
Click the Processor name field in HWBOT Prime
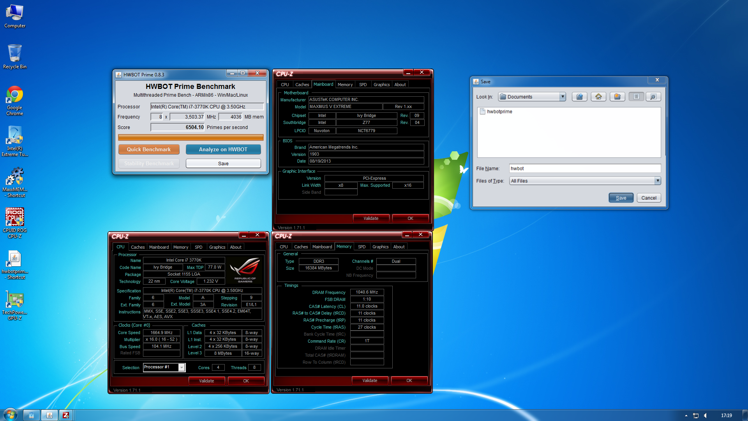click(x=207, y=106)
